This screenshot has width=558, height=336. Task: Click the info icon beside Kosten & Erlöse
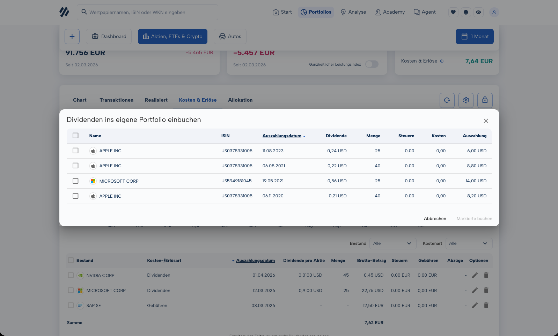click(x=442, y=61)
